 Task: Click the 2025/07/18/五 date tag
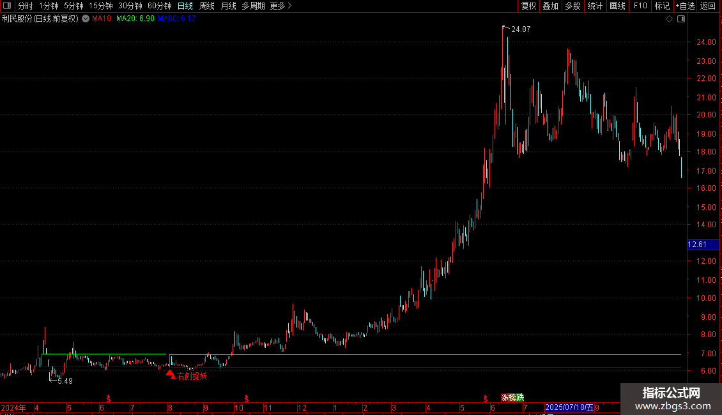pos(569,407)
